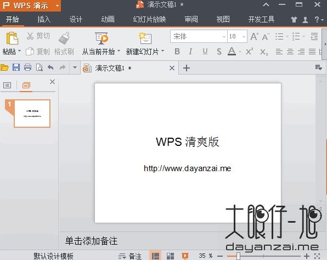327x260 pixels.
Task: Toggle the 备注 notes button in status bar
Action: tap(130, 256)
